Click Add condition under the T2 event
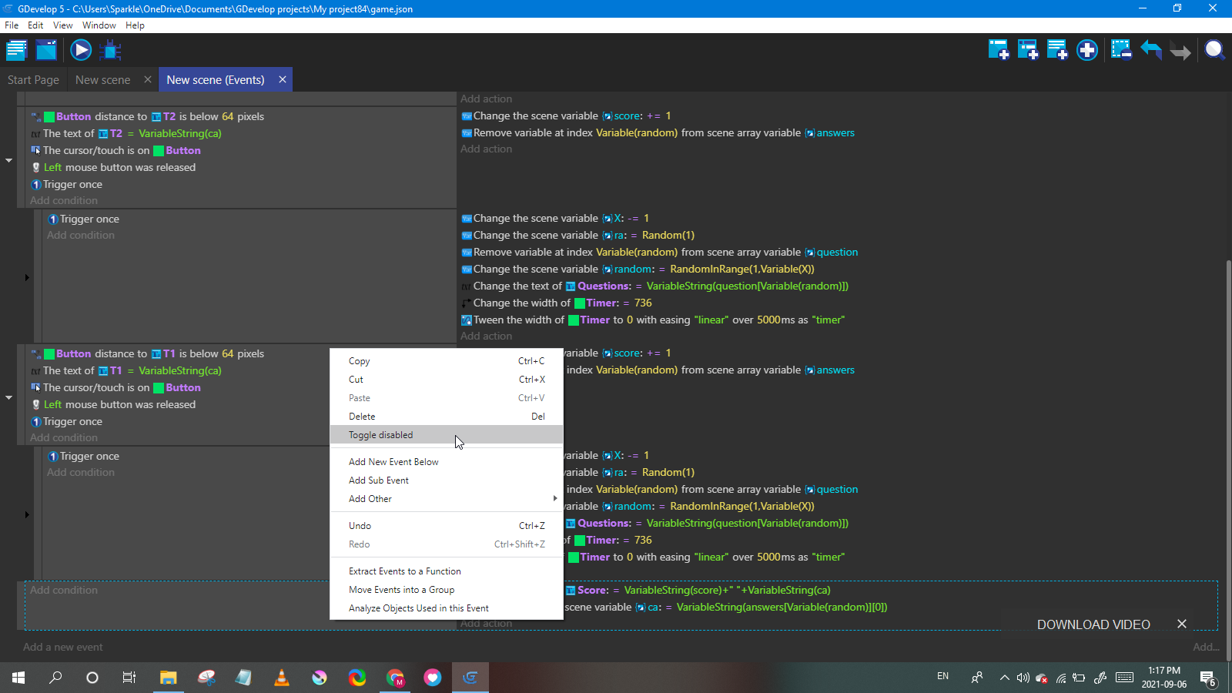Viewport: 1232px width, 693px height. [64, 200]
